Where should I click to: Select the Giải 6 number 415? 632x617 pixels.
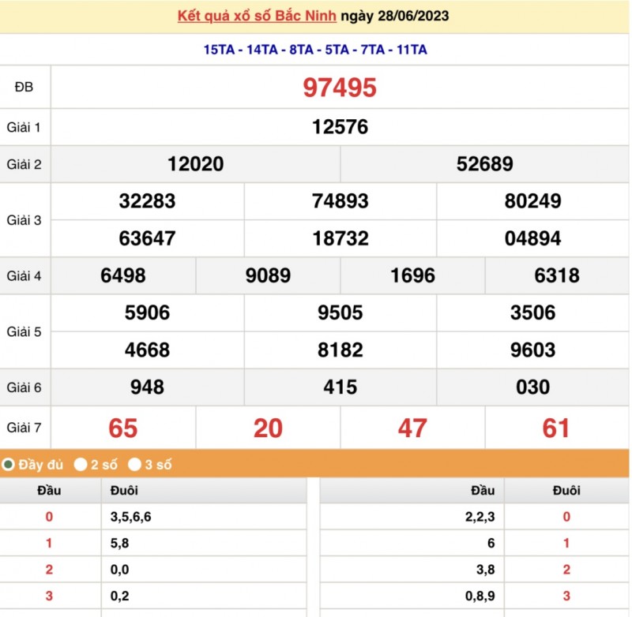pyautogui.click(x=340, y=387)
